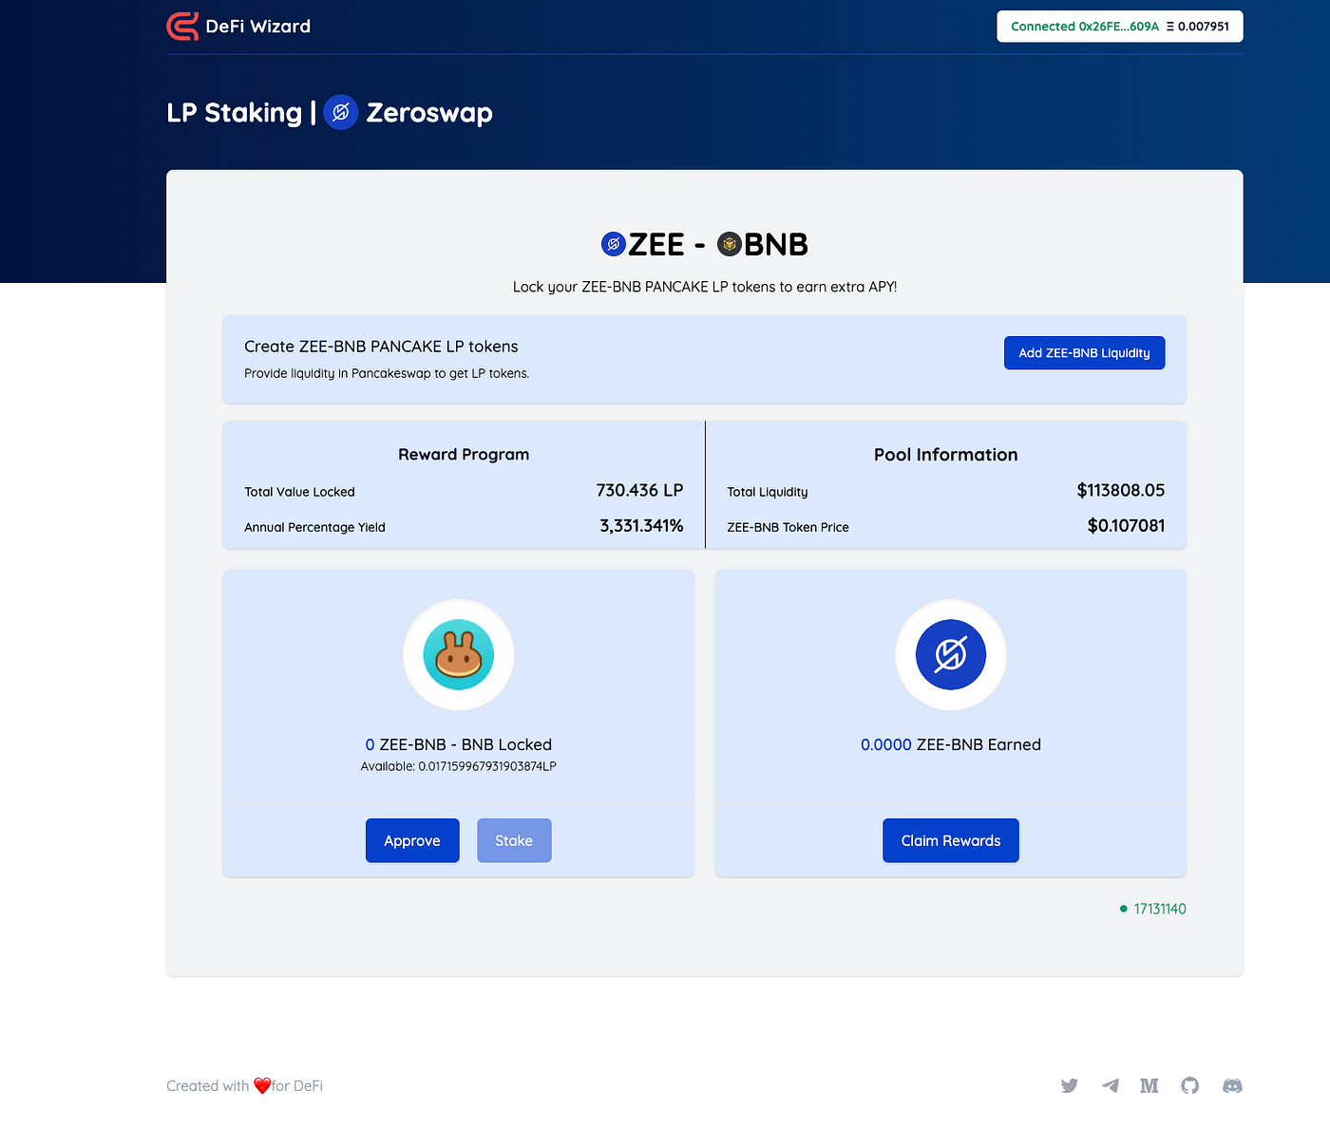Image resolution: width=1330 pixels, height=1127 pixels.
Task: Click the Create ZEE-BNB PANCAKE LP tokens heading
Action: [x=381, y=347]
